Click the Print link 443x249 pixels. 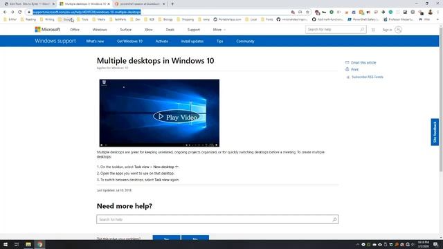tap(354, 69)
